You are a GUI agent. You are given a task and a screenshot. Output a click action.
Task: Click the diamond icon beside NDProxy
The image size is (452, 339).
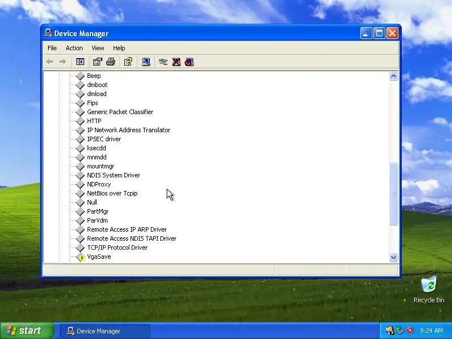click(80, 184)
